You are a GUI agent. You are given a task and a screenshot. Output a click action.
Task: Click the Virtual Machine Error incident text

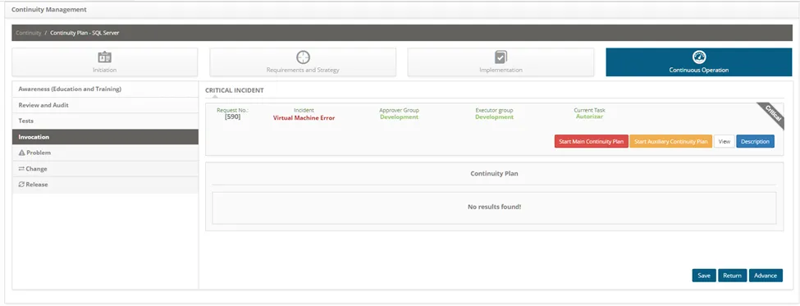pos(304,117)
